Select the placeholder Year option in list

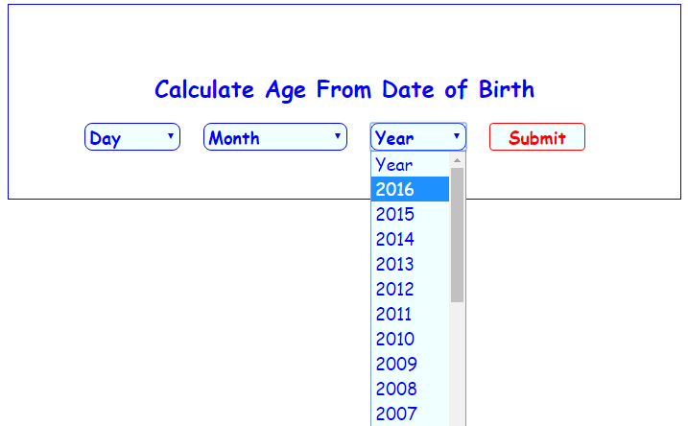point(410,164)
